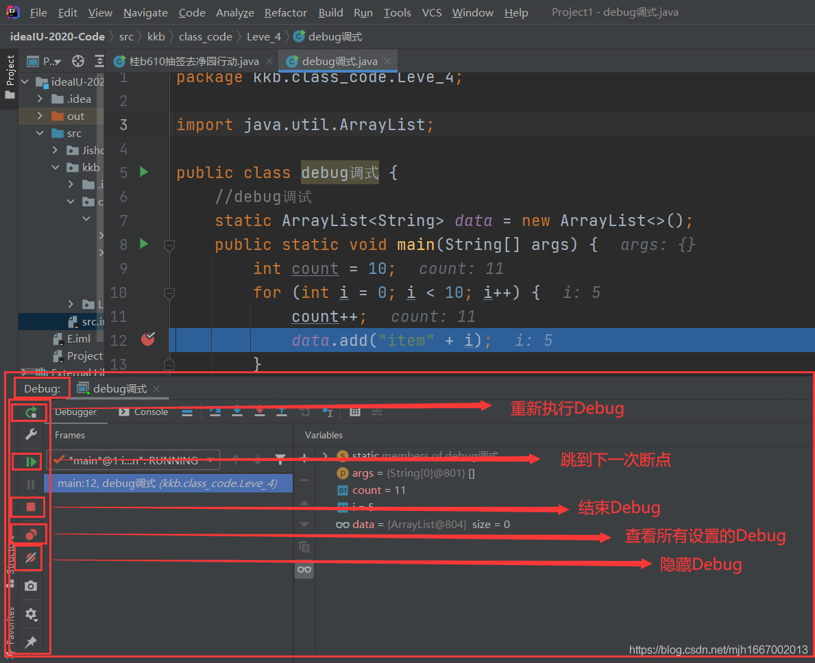This screenshot has height=663, width=815.
Task: Click run gutter arrow beside main method
Action: pyautogui.click(x=144, y=244)
